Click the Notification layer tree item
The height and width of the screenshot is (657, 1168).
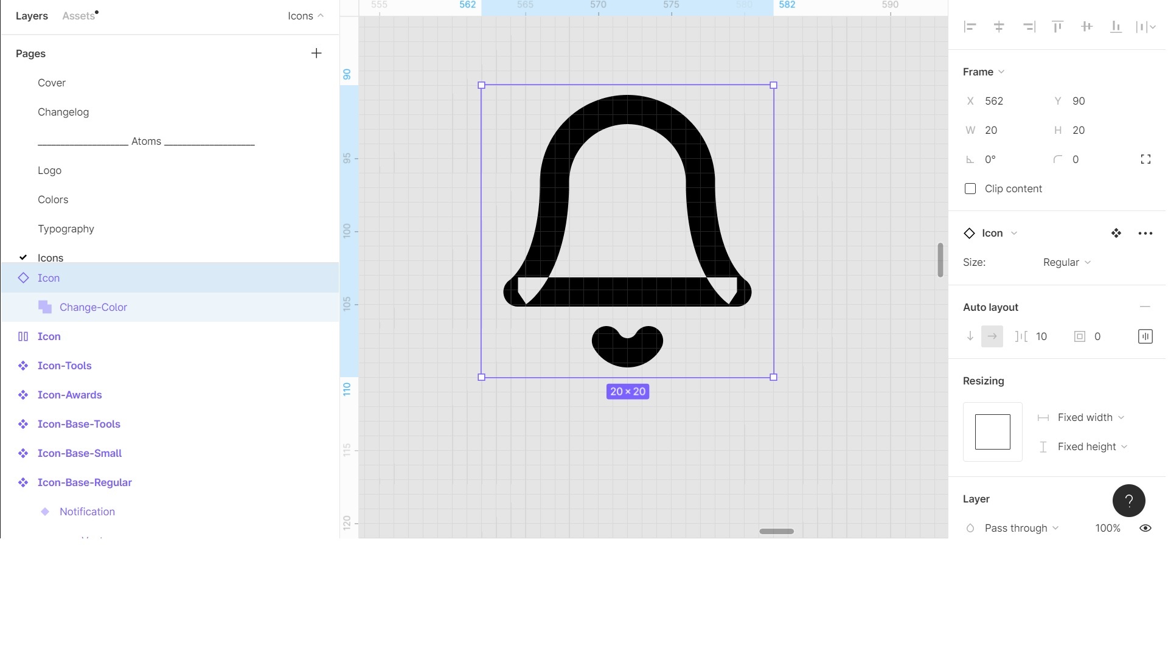click(x=86, y=511)
